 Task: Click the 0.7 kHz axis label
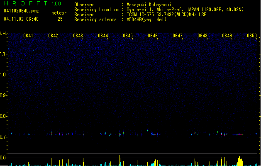click(x=3, y=137)
